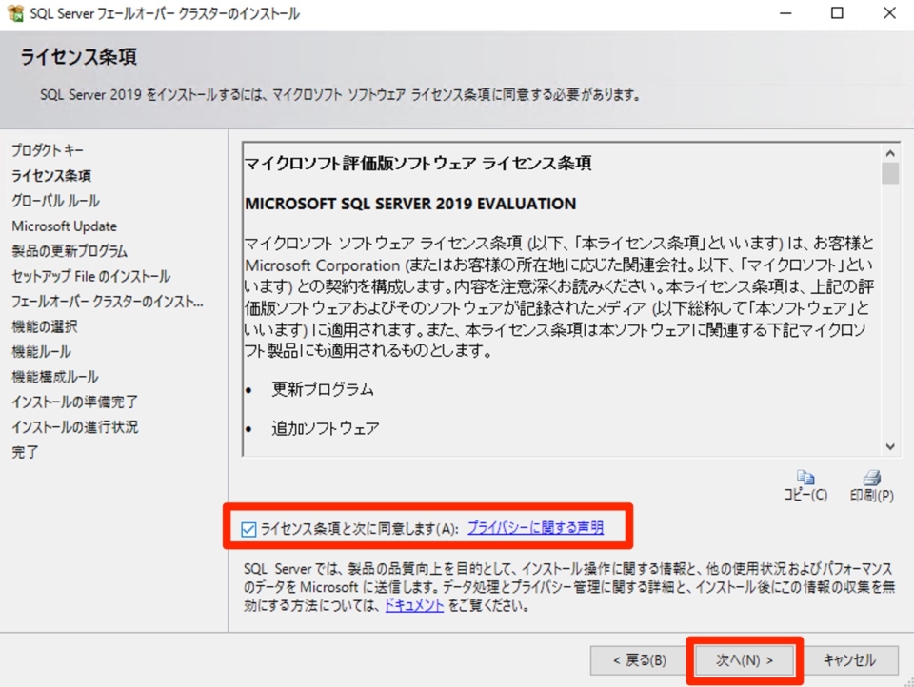Click the マイクロソフト評価版ソフトウェア ライセンス条項 title
914x687 pixels.
[x=418, y=163]
